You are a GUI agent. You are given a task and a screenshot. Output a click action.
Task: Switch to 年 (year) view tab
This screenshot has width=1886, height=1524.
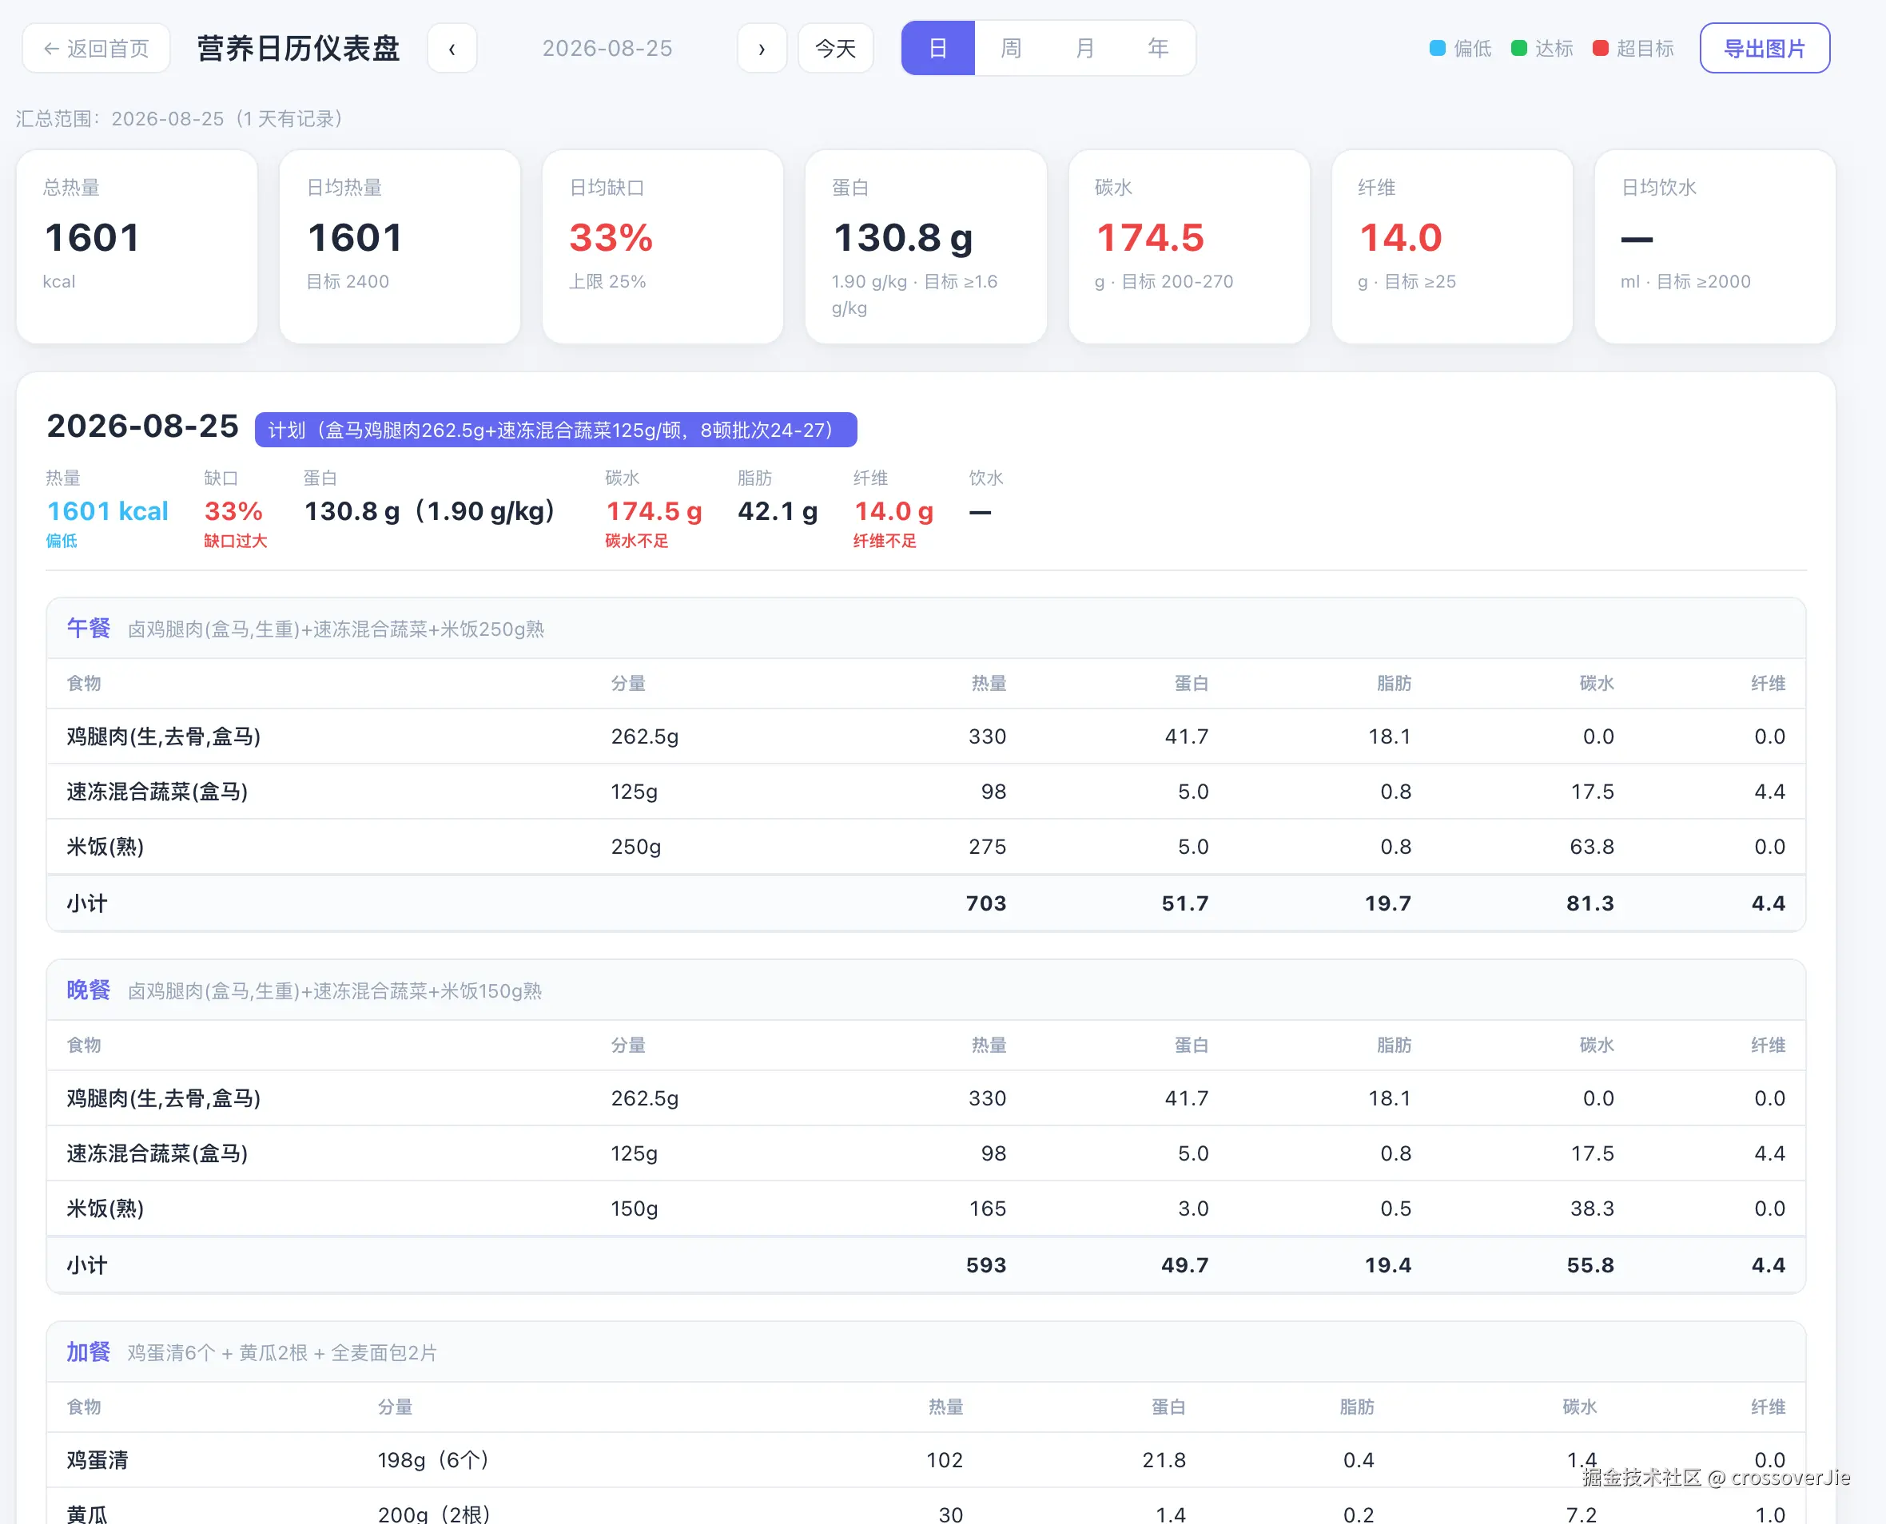coord(1158,48)
